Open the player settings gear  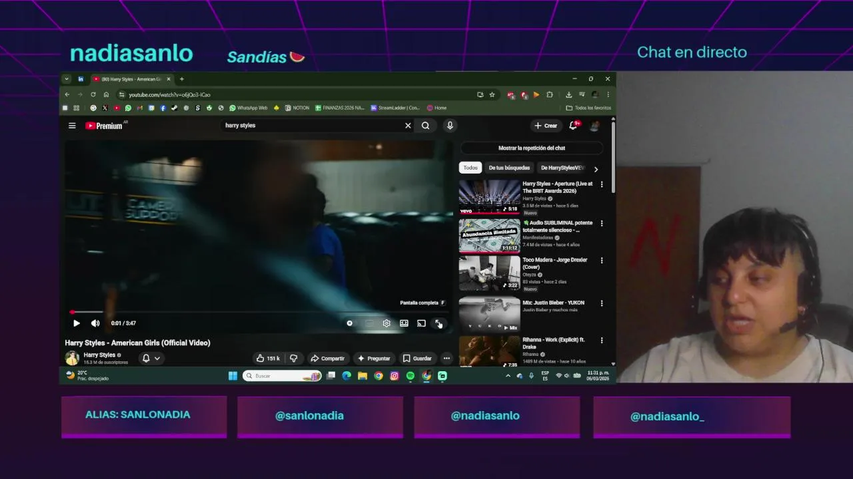387,323
